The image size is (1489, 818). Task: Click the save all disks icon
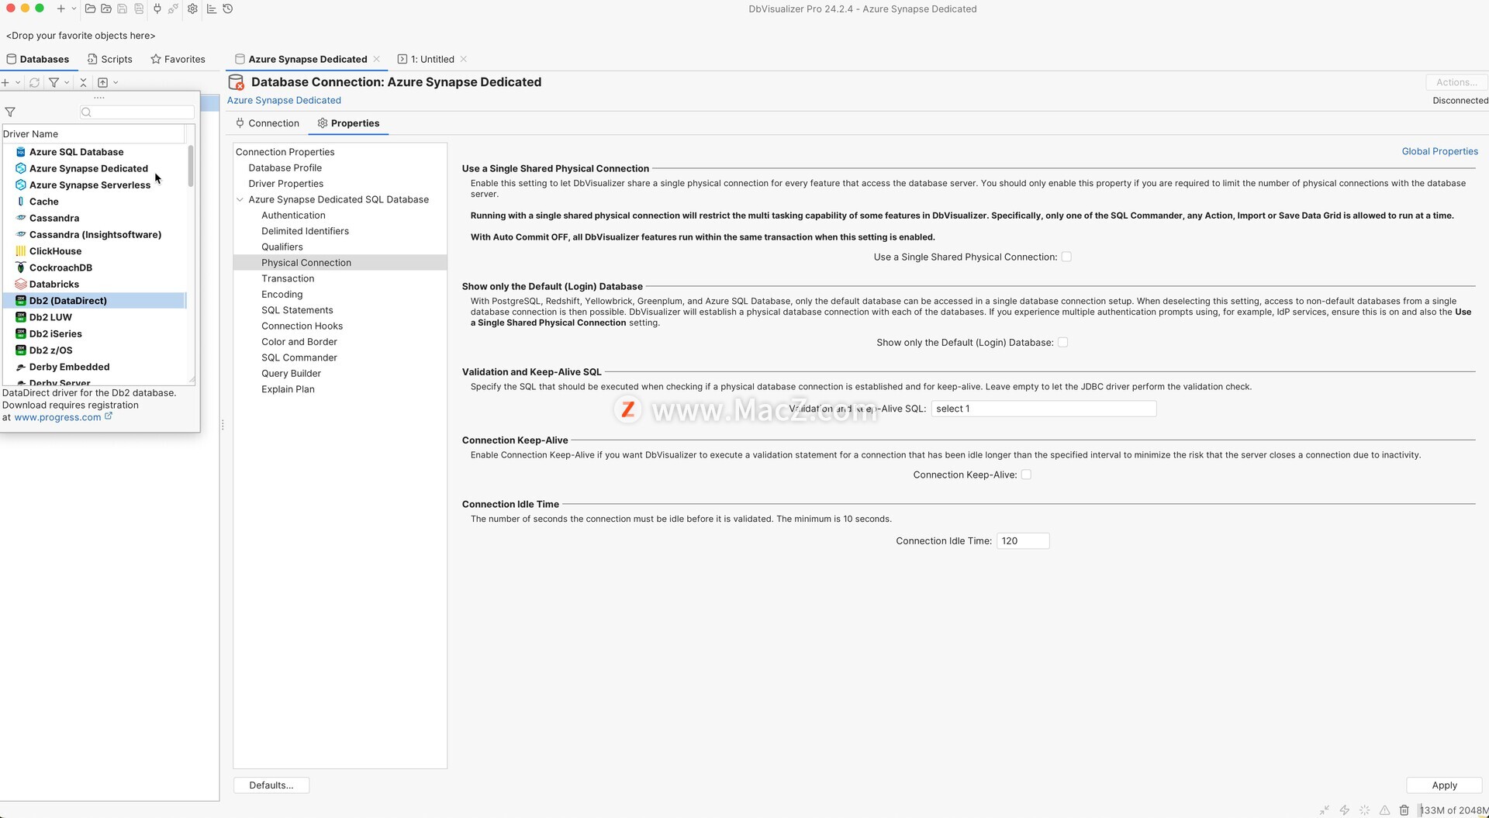[139, 9]
